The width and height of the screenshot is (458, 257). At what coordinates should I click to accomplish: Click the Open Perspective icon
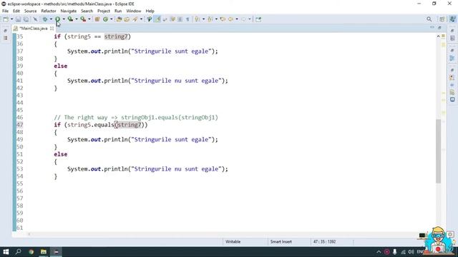442,19
